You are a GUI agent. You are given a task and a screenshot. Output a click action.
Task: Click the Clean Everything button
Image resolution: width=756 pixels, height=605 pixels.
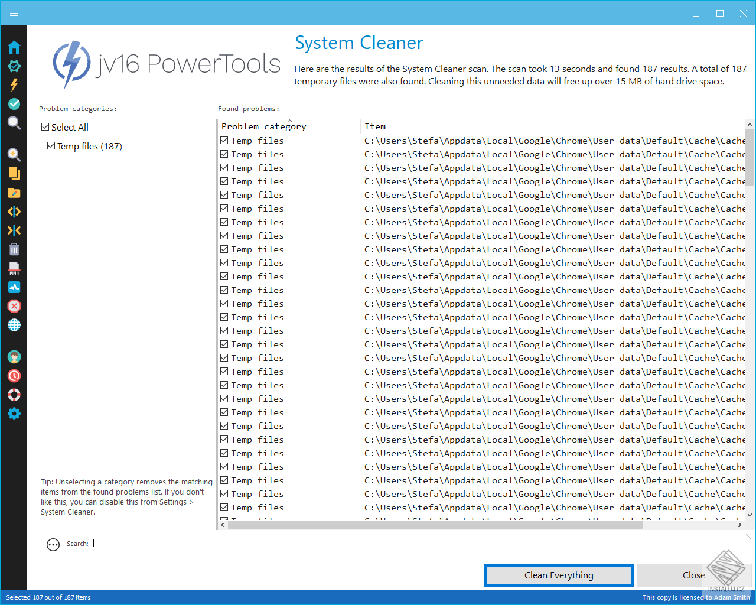click(x=559, y=575)
